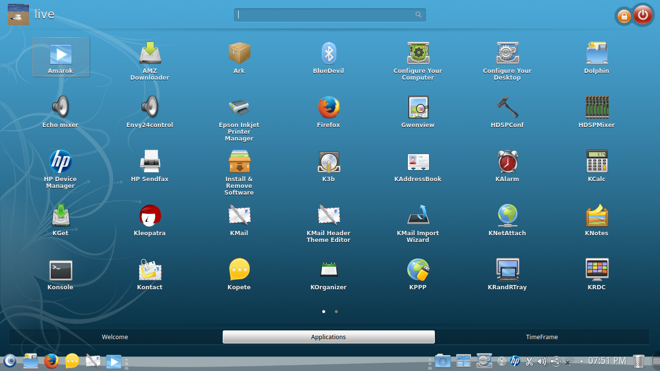Launch KMail Import Wizard
Image resolution: width=660 pixels, height=371 pixels.
click(x=418, y=223)
